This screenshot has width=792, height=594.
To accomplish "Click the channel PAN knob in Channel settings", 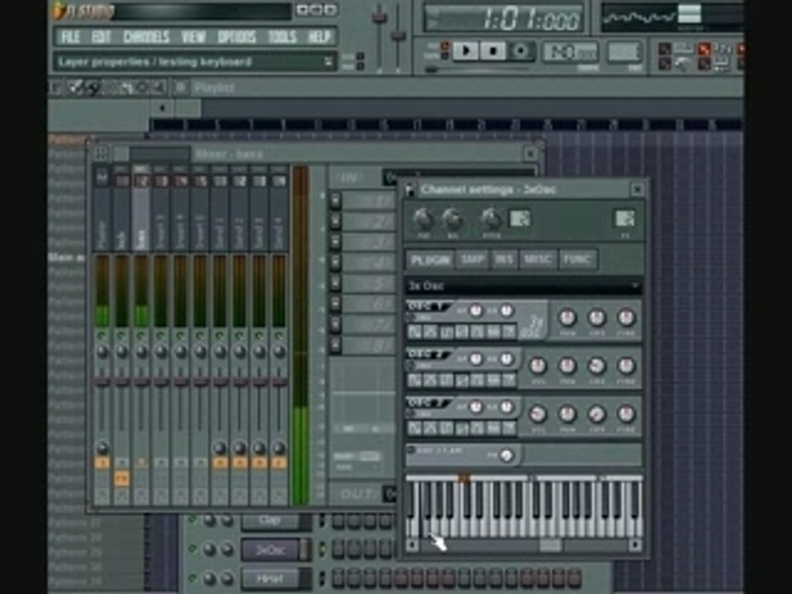I will pyautogui.click(x=422, y=219).
